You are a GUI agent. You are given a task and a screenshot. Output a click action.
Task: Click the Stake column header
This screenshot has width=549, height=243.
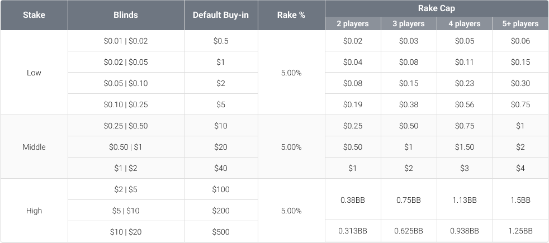tap(34, 15)
